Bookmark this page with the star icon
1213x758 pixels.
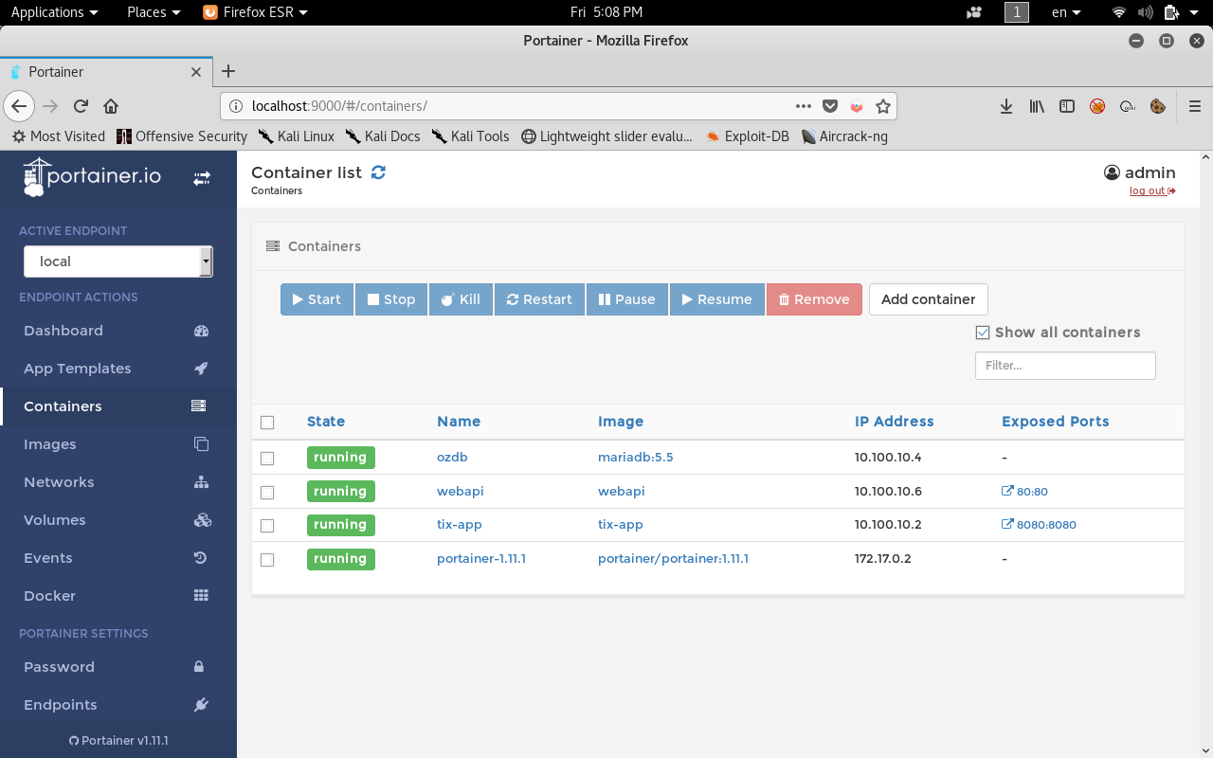point(882,106)
